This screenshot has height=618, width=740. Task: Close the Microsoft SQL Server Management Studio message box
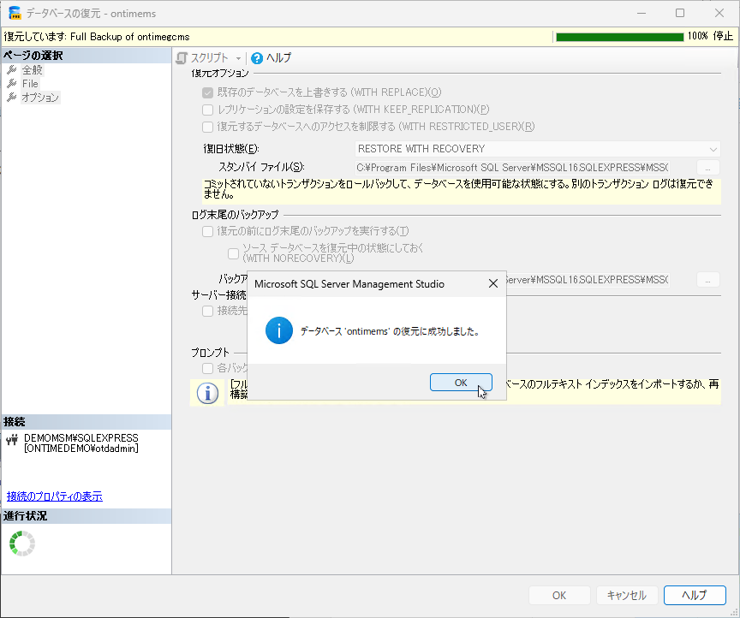pyautogui.click(x=492, y=283)
